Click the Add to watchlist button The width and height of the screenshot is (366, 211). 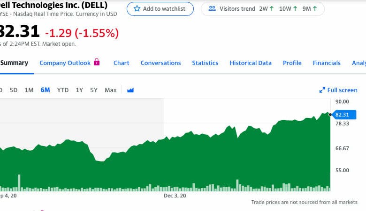pos(160,9)
